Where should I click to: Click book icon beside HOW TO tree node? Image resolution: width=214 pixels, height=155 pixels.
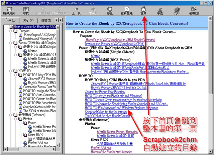click(x=15, y=71)
